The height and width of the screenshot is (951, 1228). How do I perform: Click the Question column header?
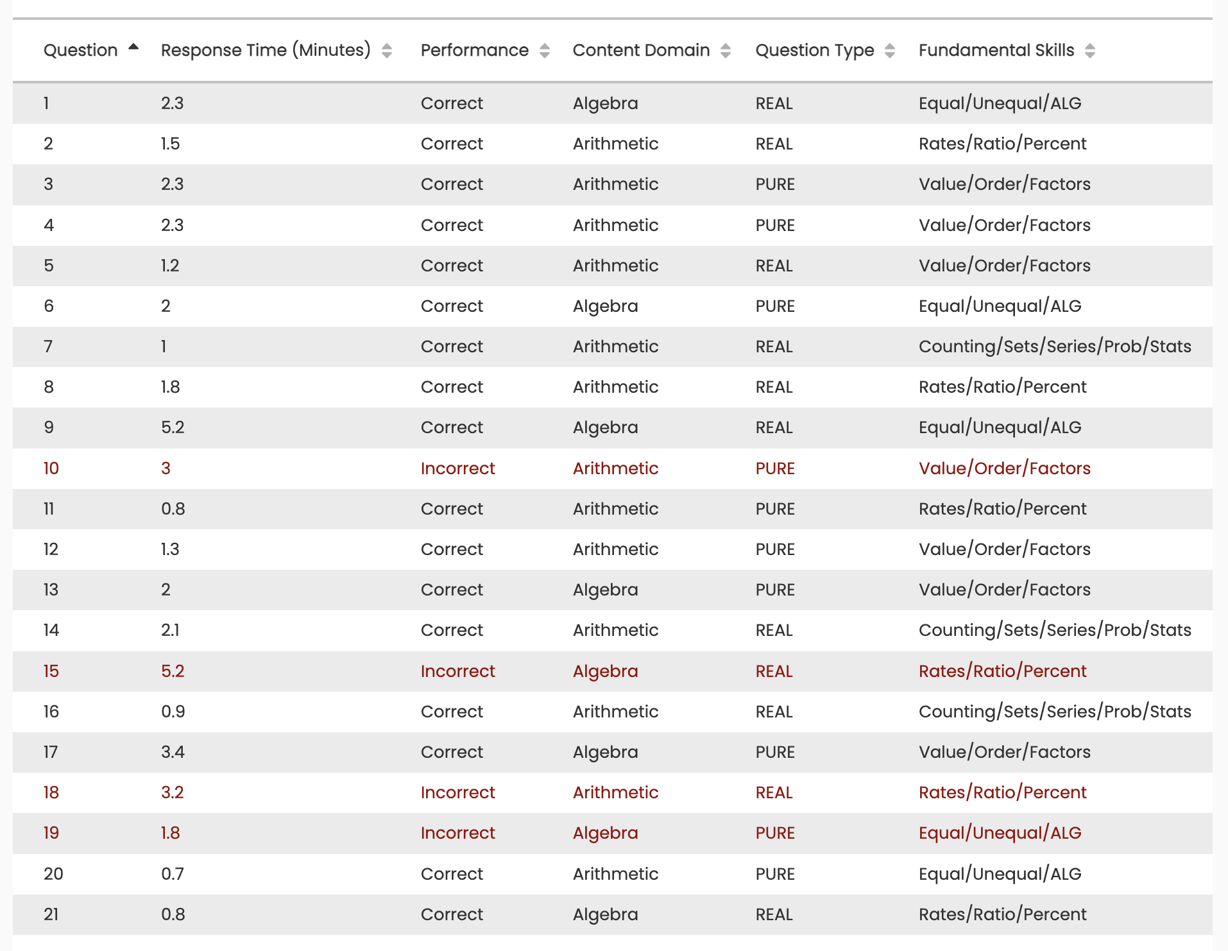(80, 50)
